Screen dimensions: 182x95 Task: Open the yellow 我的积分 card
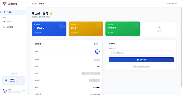click(86, 29)
